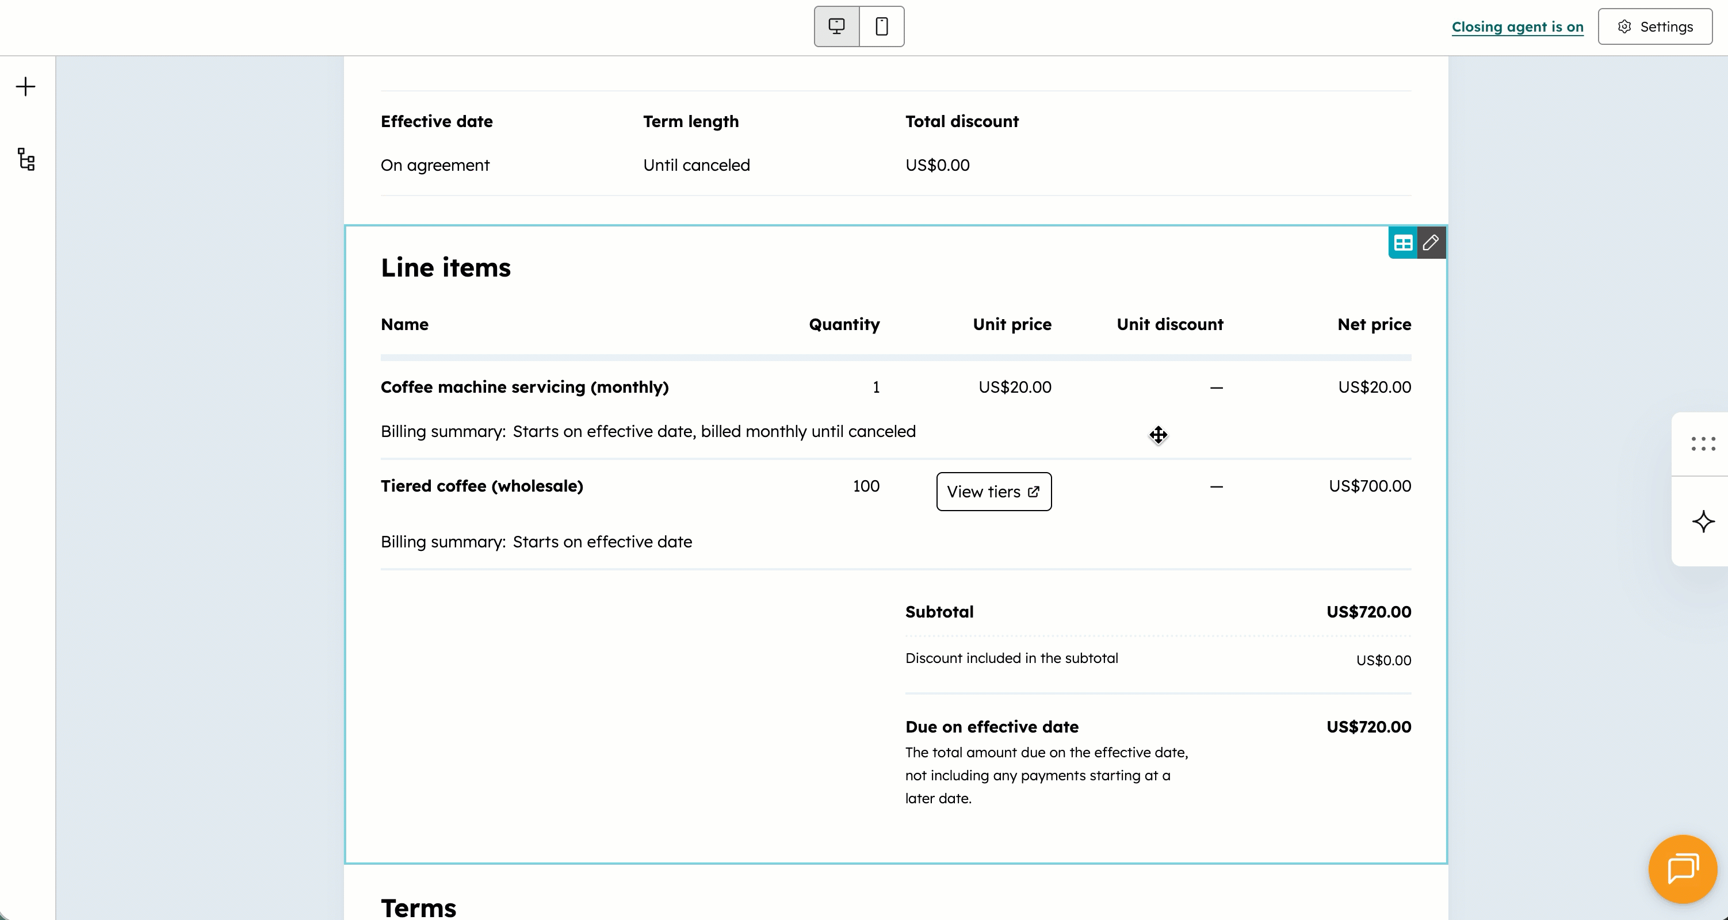Viewport: 1728px width, 920px height.
Task: Click the Subtotal amount US$720.00
Action: click(x=1368, y=612)
